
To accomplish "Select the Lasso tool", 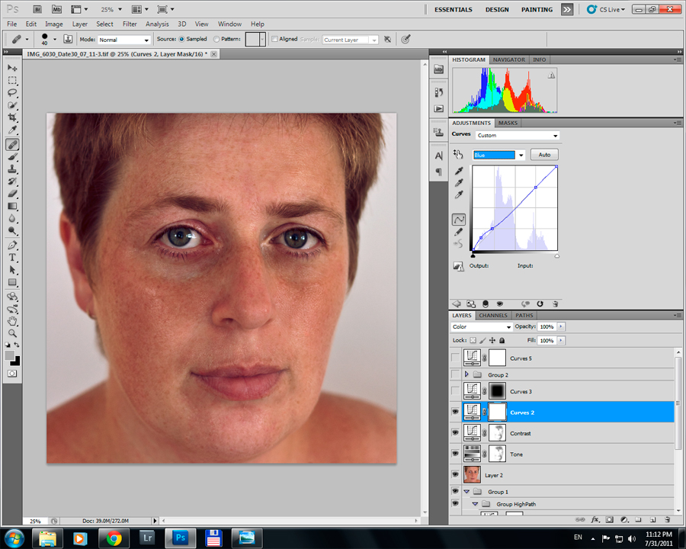I will pos(12,92).
